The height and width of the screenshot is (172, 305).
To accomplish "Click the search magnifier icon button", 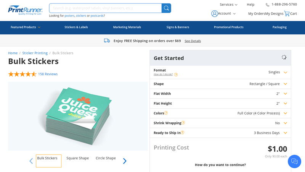I will [166, 8].
